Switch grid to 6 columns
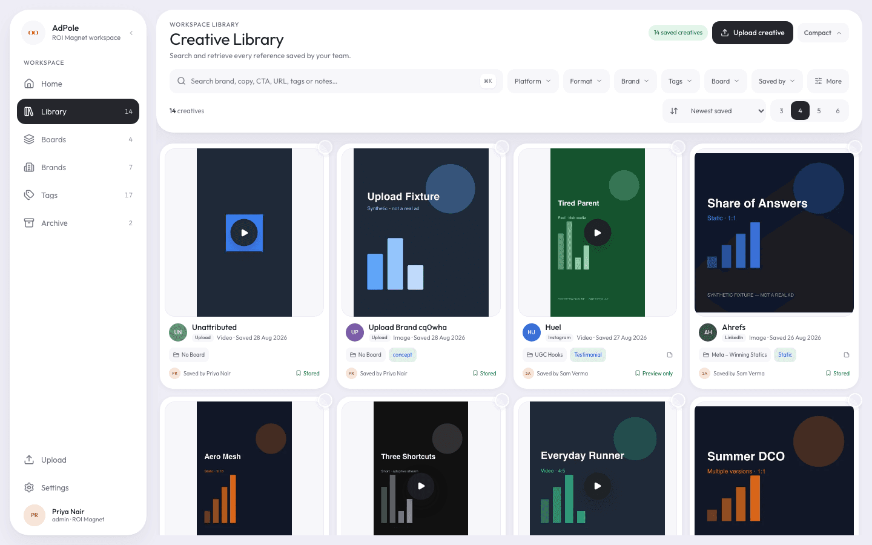This screenshot has width=872, height=545. 837,111
